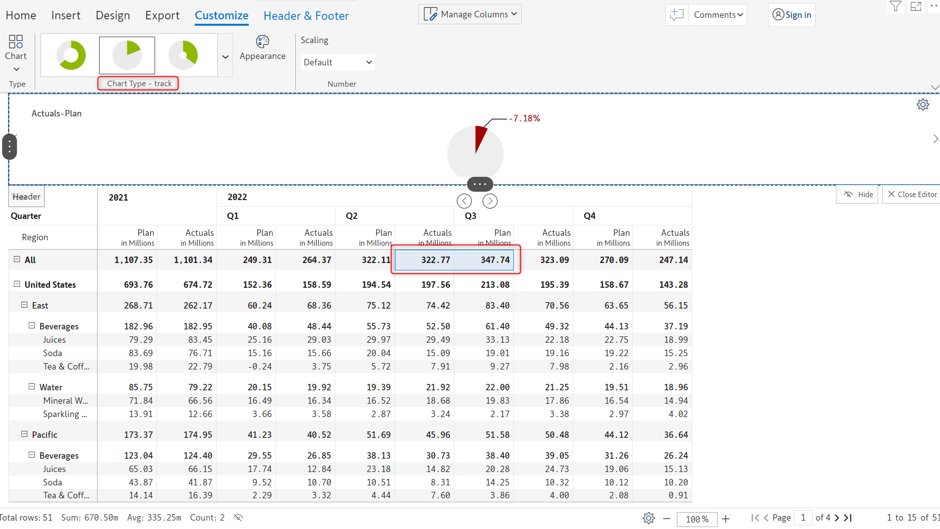Open the Appearance palette icon
Viewport: 940px width, 529px height.
pos(262,42)
